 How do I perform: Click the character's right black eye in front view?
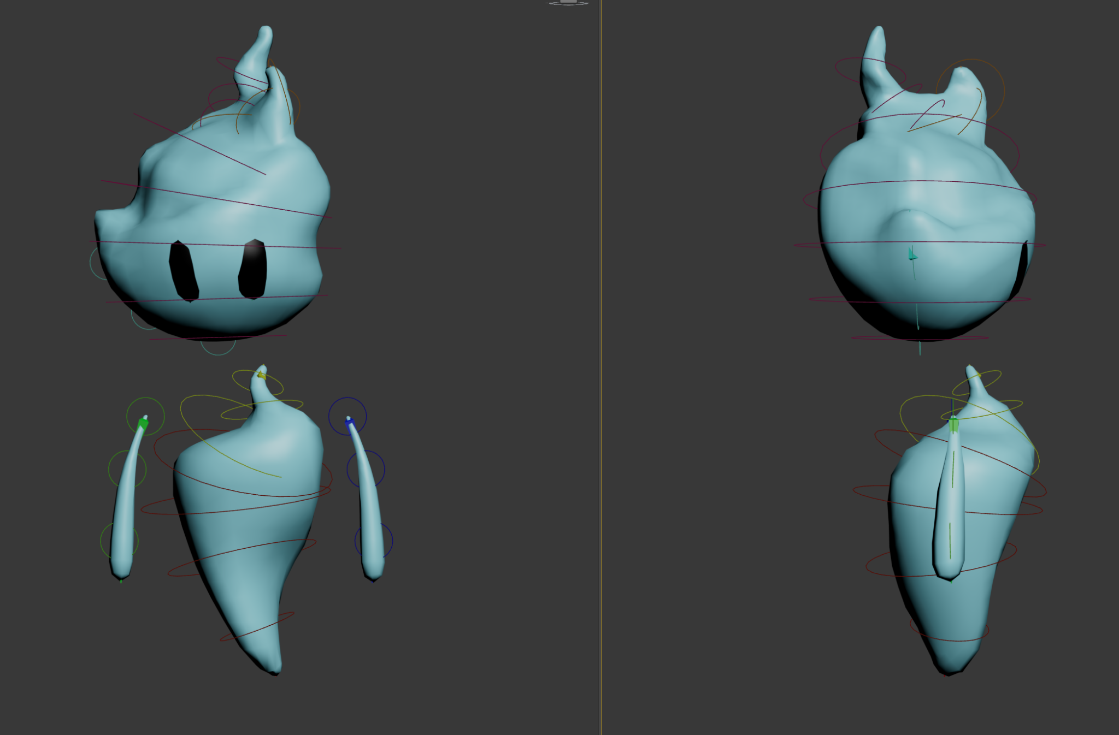pyautogui.click(x=252, y=269)
